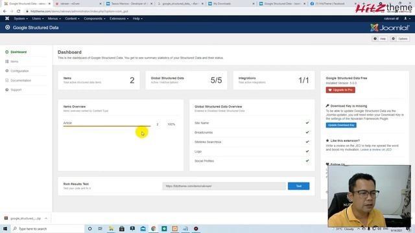Viewport: 415px width, 233px height.
Task: Click the Joomla logo icon in admin menu
Action: pyautogui.click(x=7, y=19)
